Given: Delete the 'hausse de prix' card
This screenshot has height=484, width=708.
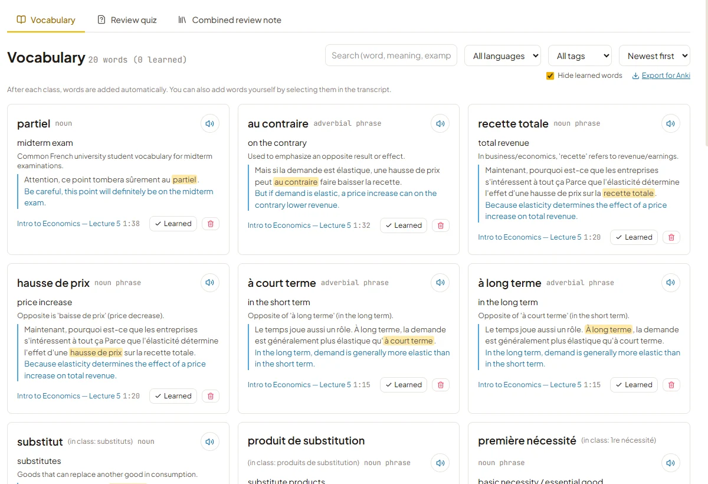Looking at the screenshot, I should coord(211,396).
